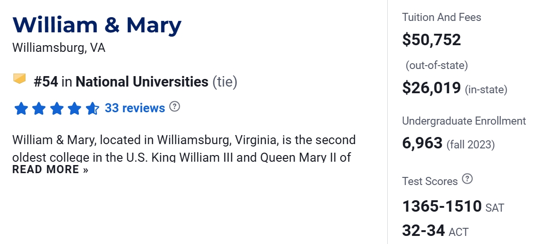
Task: Open the 33 reviews link
Action: pyautogui.click(x=135, y=108)
